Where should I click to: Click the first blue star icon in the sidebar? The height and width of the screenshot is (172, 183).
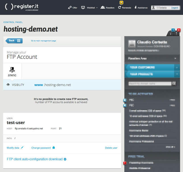pos(125,100)
